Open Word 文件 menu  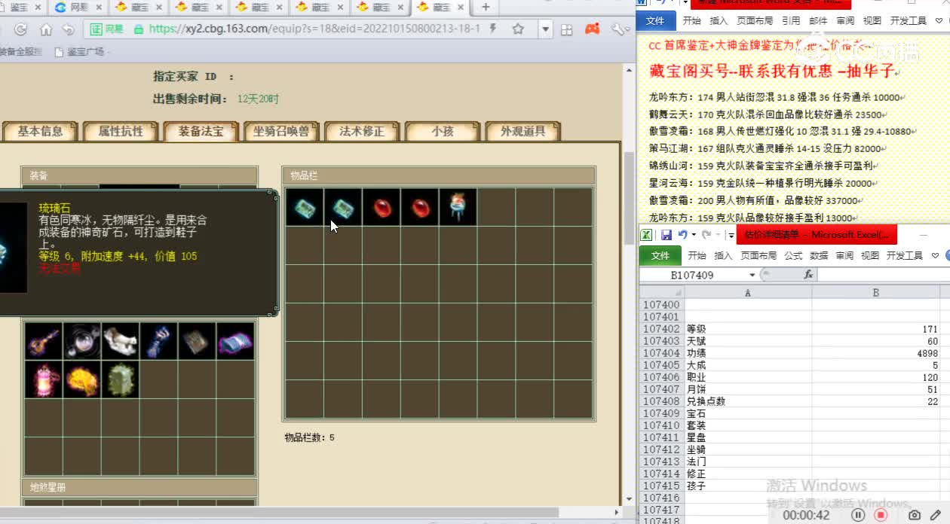[655, 20]
